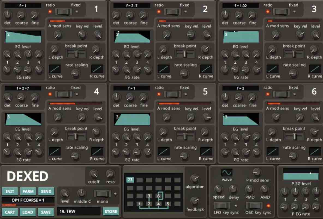Toggle OSC key sync switch
323x219 pixels.
[254, 205]
